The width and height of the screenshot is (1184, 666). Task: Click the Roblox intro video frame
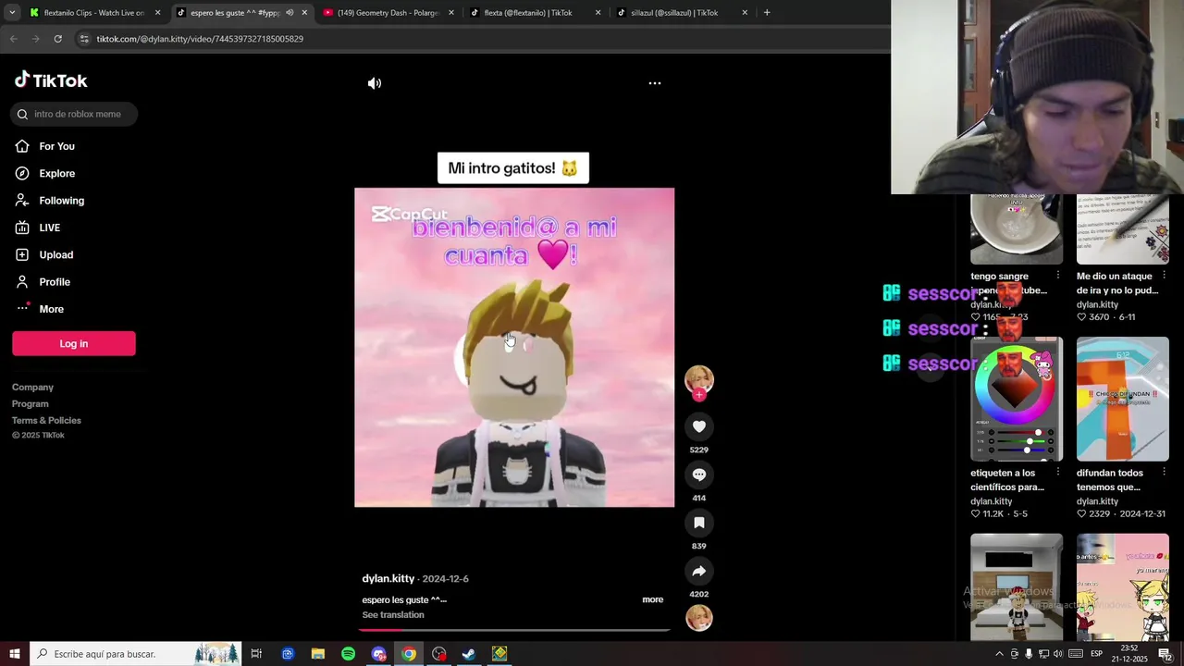514,348
